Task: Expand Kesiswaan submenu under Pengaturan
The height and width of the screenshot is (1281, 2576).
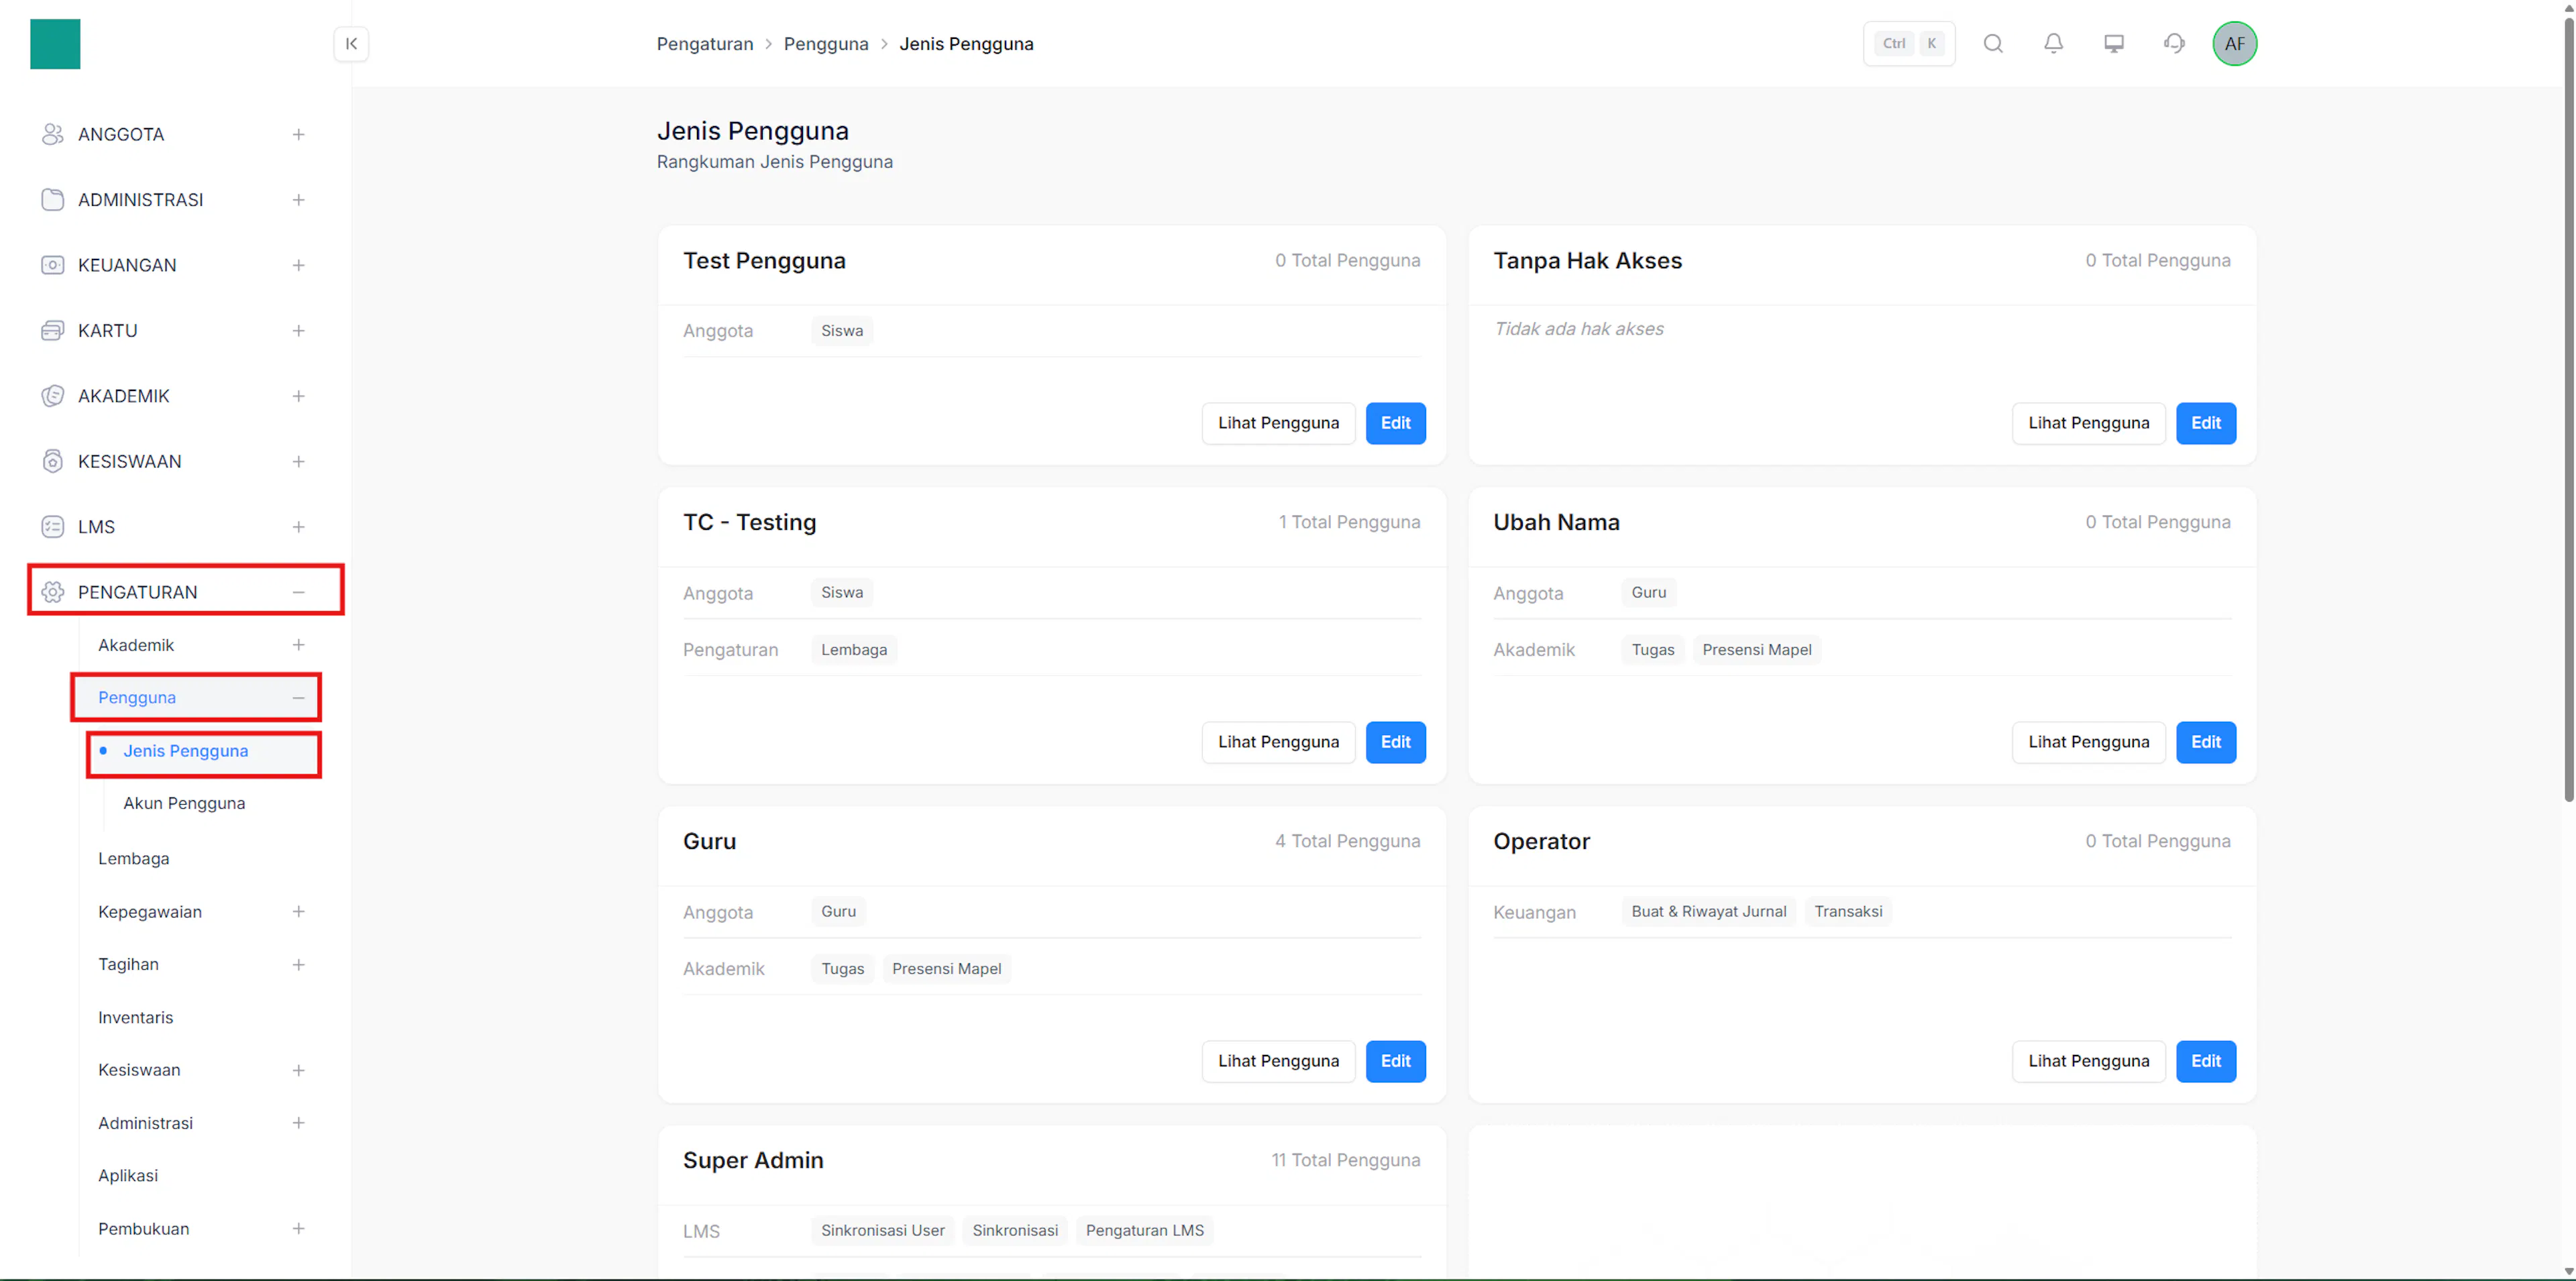Action: 298,1070
